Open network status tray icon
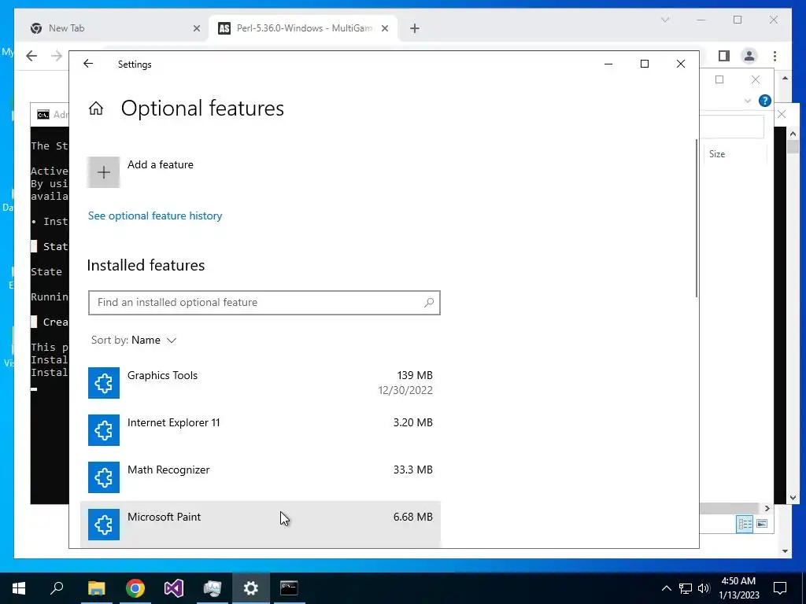Screen dimensions: 806x604 (x=686, y=588)
